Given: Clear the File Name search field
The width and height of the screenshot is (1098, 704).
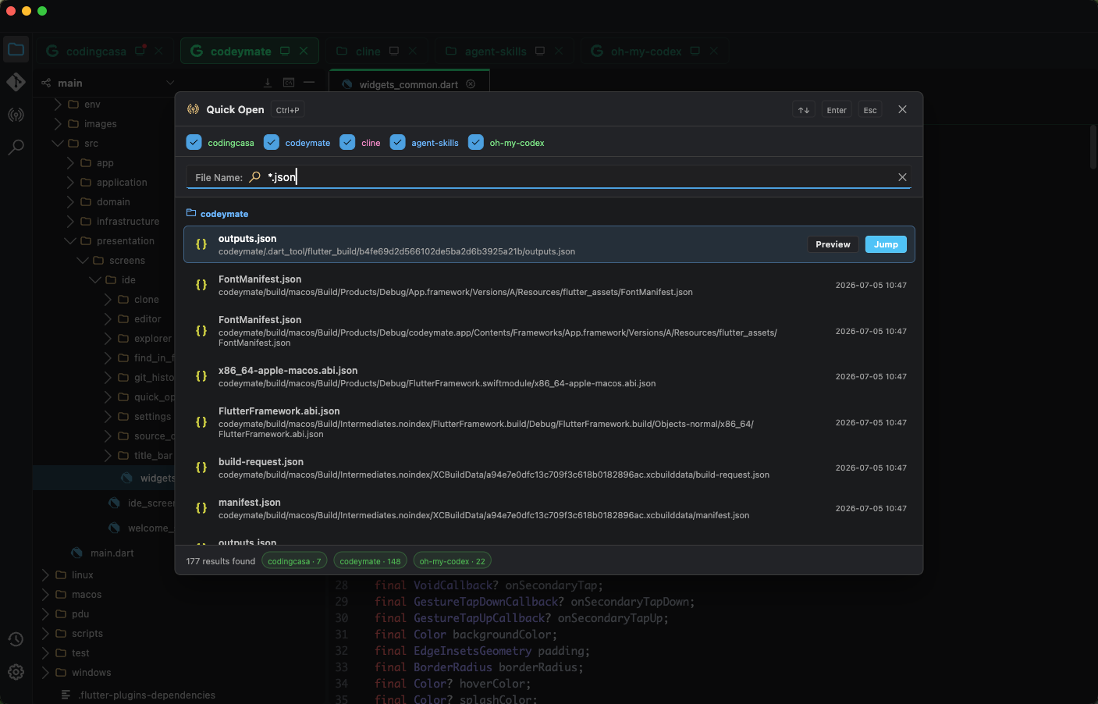Looking at the screenshot, I should point(902,177).
